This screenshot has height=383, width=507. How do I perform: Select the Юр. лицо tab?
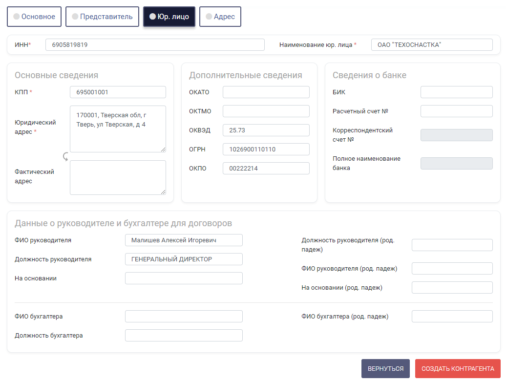point(169,17)
